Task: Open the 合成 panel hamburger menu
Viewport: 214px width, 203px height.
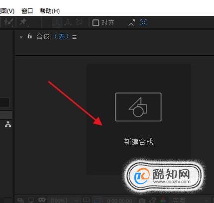Action: pos(75,37)
